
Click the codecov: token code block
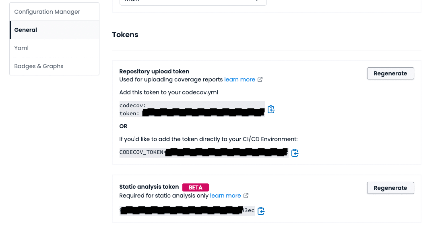point(192,109)
